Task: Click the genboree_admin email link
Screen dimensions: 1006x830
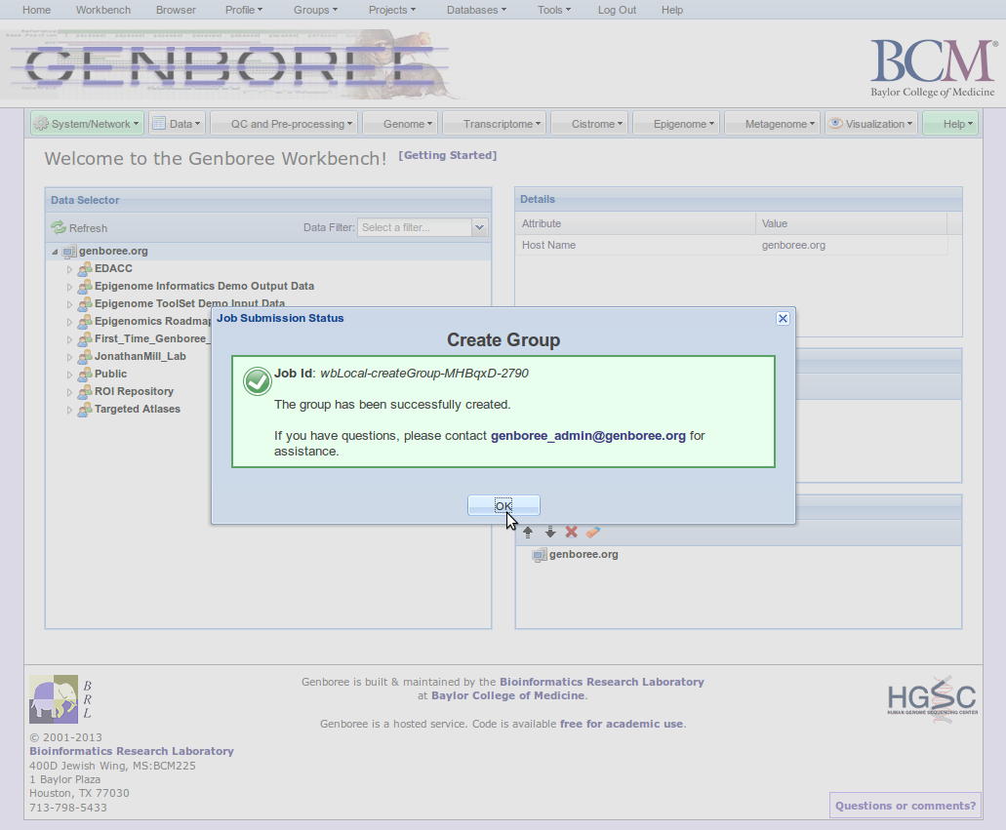Action: coord(587,436)
